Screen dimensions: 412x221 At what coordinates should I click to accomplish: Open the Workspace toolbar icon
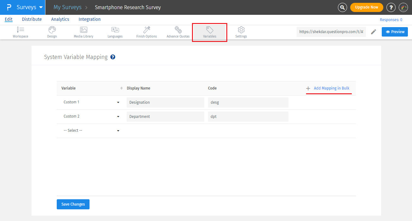tap(20, 30)
